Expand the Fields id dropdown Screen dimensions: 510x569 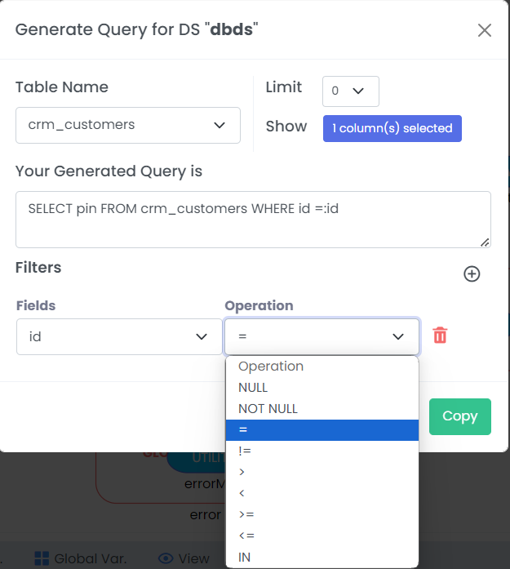[119, 337]
